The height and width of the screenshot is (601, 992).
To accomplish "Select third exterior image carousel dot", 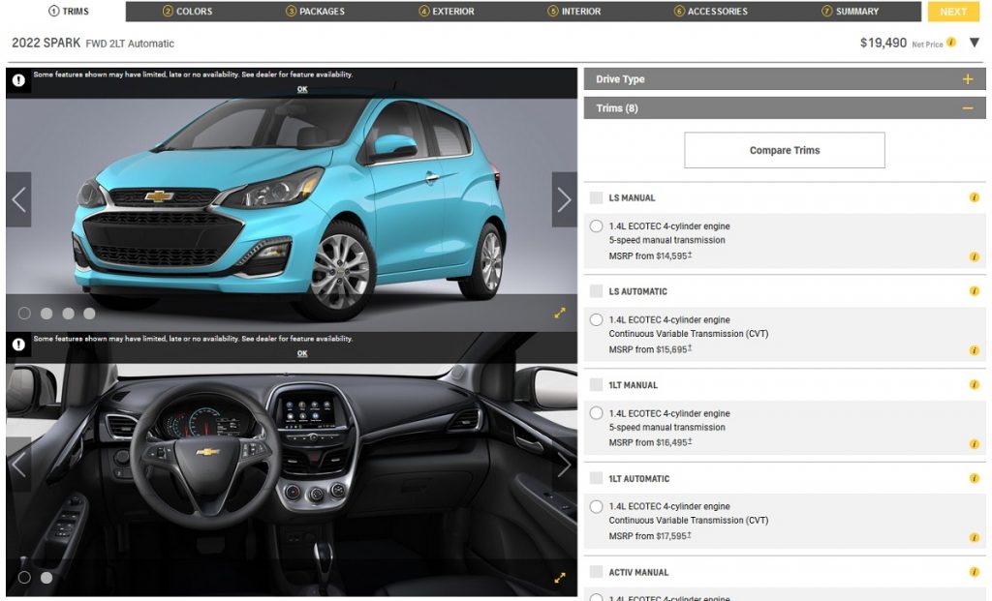I will pyautogui.click(x=69, y=313).
